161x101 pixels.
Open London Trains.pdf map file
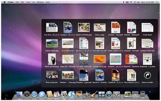147,43
